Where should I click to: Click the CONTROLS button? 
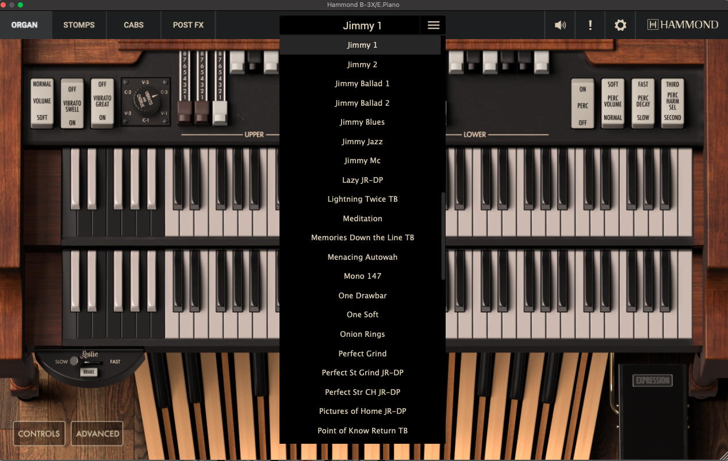tap(39, 433)
